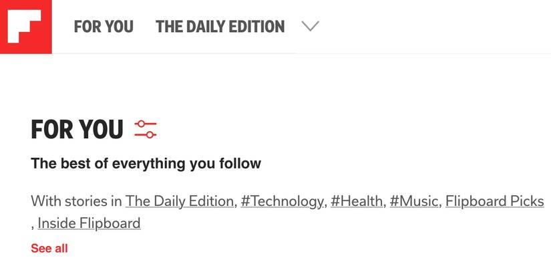Open the #Technology topic link
551x276 pixels.
pyautogui.click(x=282, y=201)
